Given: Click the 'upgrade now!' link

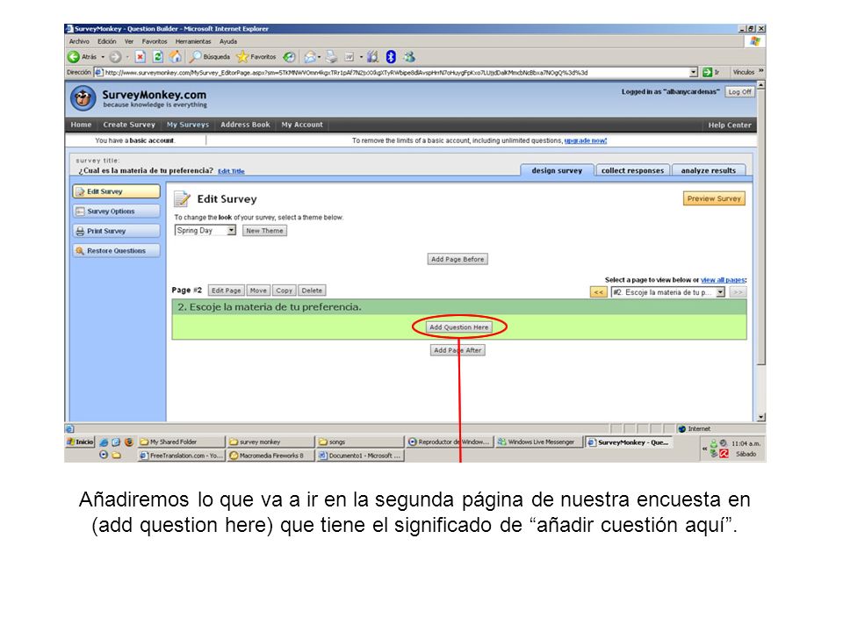Looking at the screenshot, I should pos(585,140).
